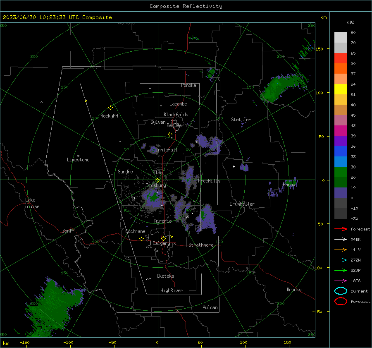
Task: Click the -50 tick on right axis
Action: click(319, 224)
